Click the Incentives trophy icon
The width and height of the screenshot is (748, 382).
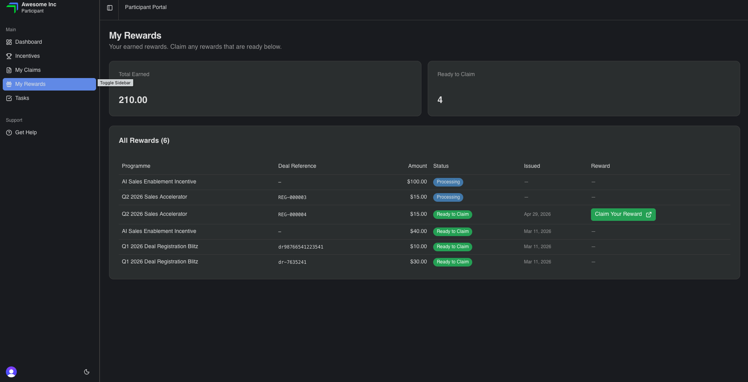pyautogui.click(x=9, y=56)
